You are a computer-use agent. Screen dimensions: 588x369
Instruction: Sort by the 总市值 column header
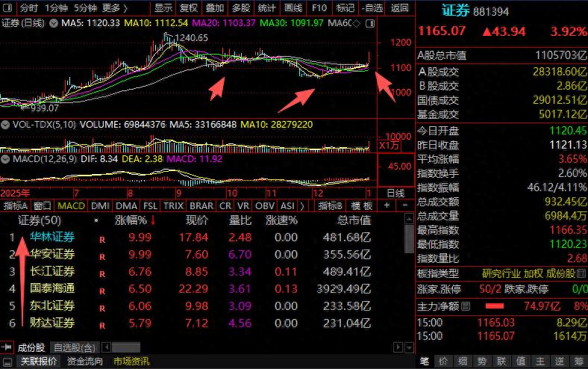point(354,220)
